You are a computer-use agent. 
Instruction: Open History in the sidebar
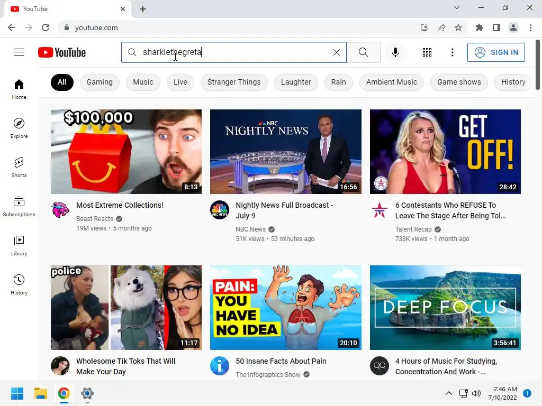pos(19,284)
